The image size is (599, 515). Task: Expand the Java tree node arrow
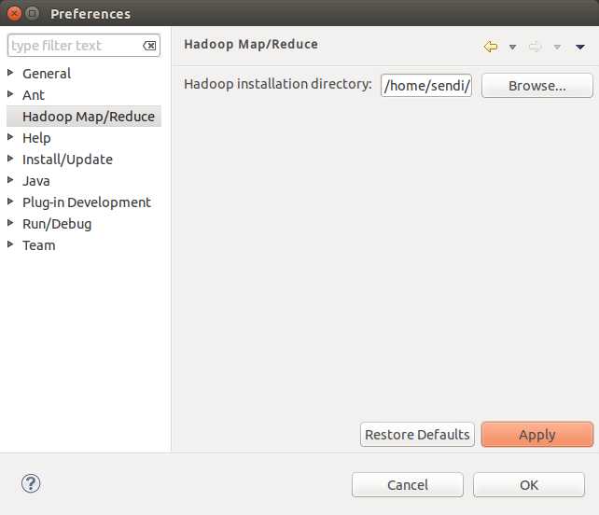pyautogui.click(x=10, y=179)
